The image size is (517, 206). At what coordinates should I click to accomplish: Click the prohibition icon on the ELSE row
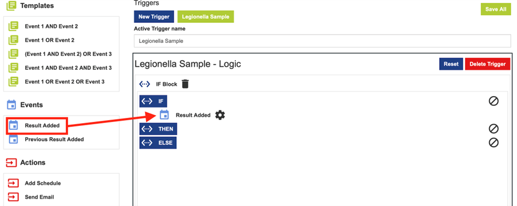click(x=494, y=142)
